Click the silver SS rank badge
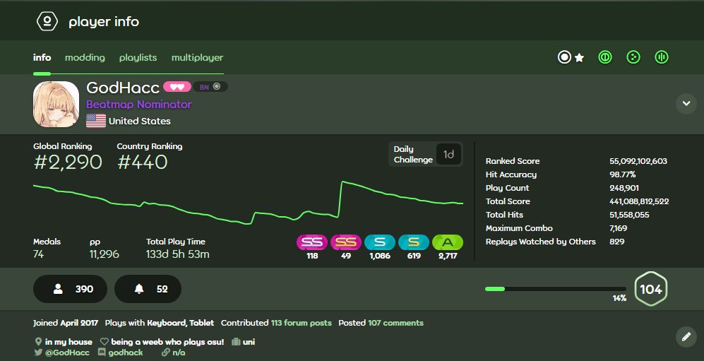 click(312, 242)
